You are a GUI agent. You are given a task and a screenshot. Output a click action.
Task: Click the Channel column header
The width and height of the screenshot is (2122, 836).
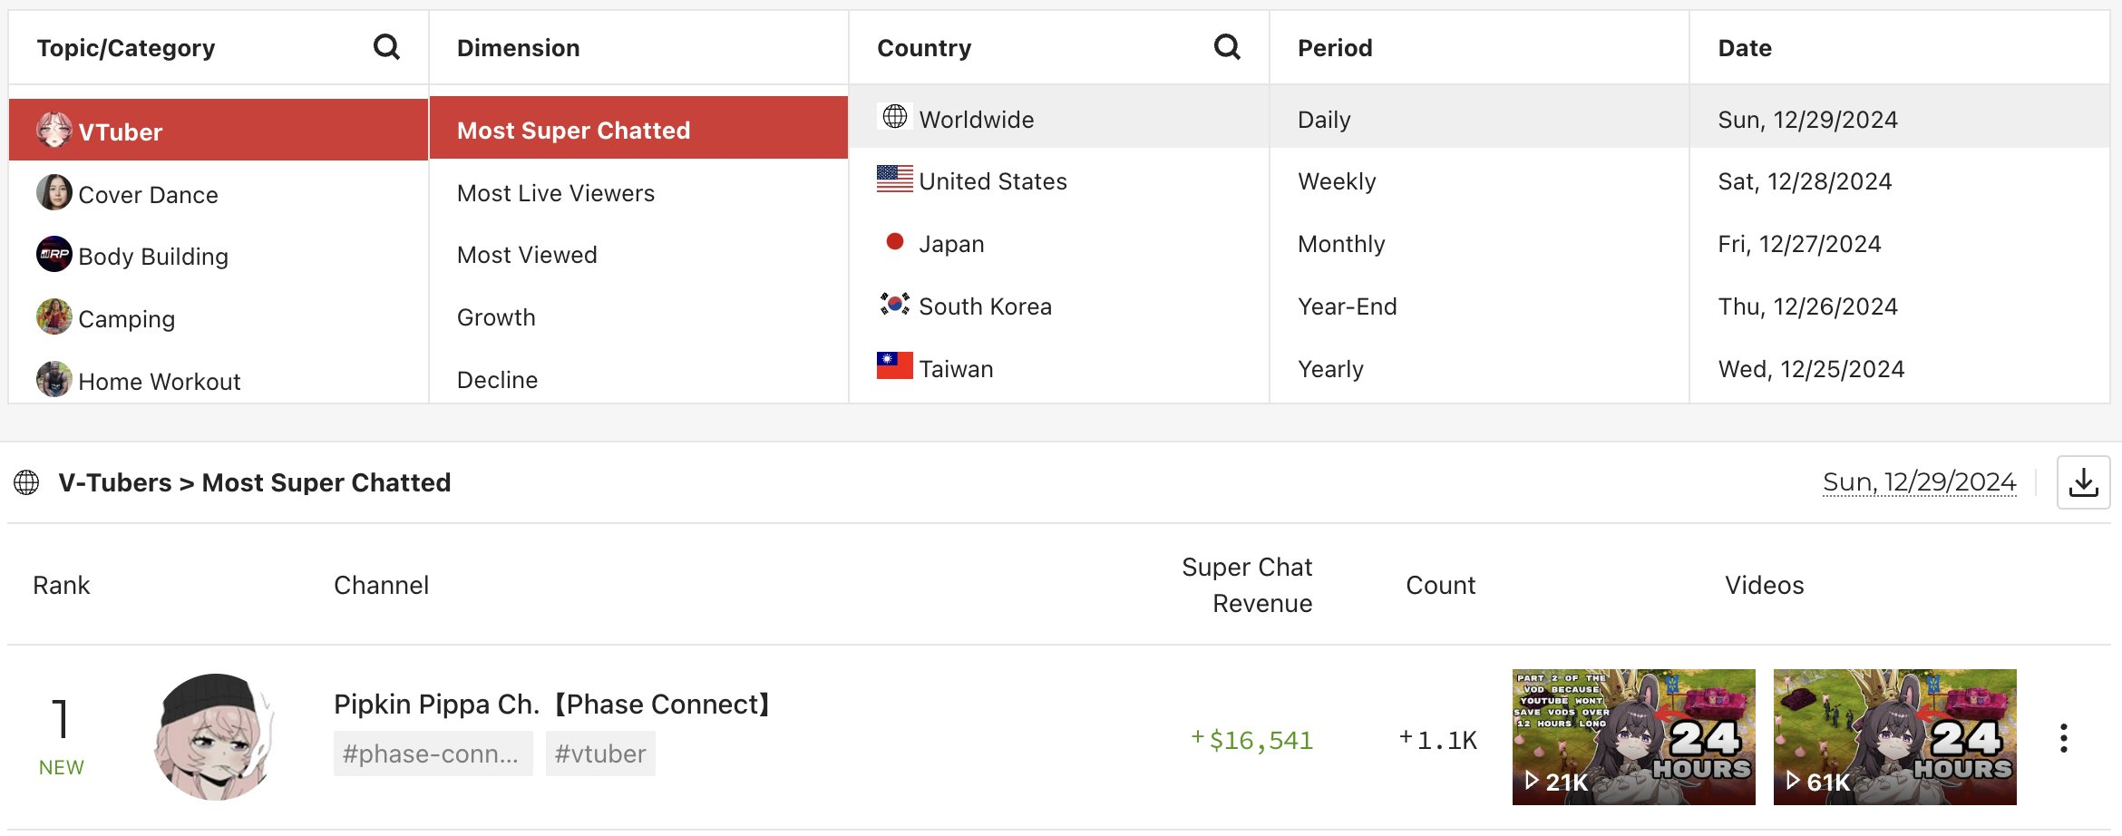(x=382, y=585)
